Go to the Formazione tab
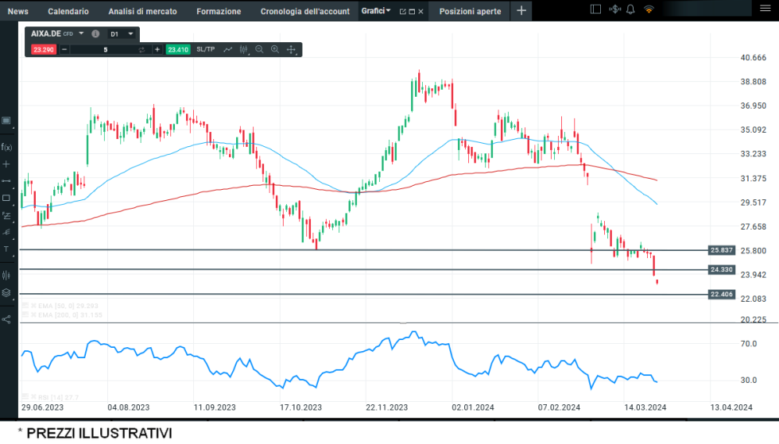 219,11
